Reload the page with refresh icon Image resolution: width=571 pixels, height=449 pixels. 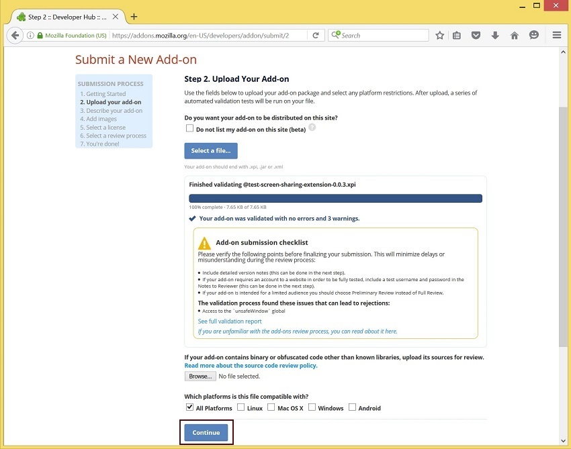click(316, 36)
